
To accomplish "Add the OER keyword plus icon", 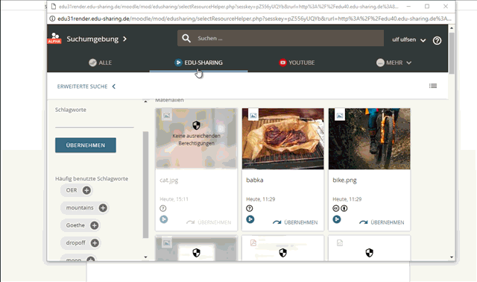I will click(x=86, y=190).
